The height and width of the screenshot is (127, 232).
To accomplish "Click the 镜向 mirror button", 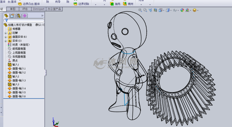I will (x=128, y=4).
